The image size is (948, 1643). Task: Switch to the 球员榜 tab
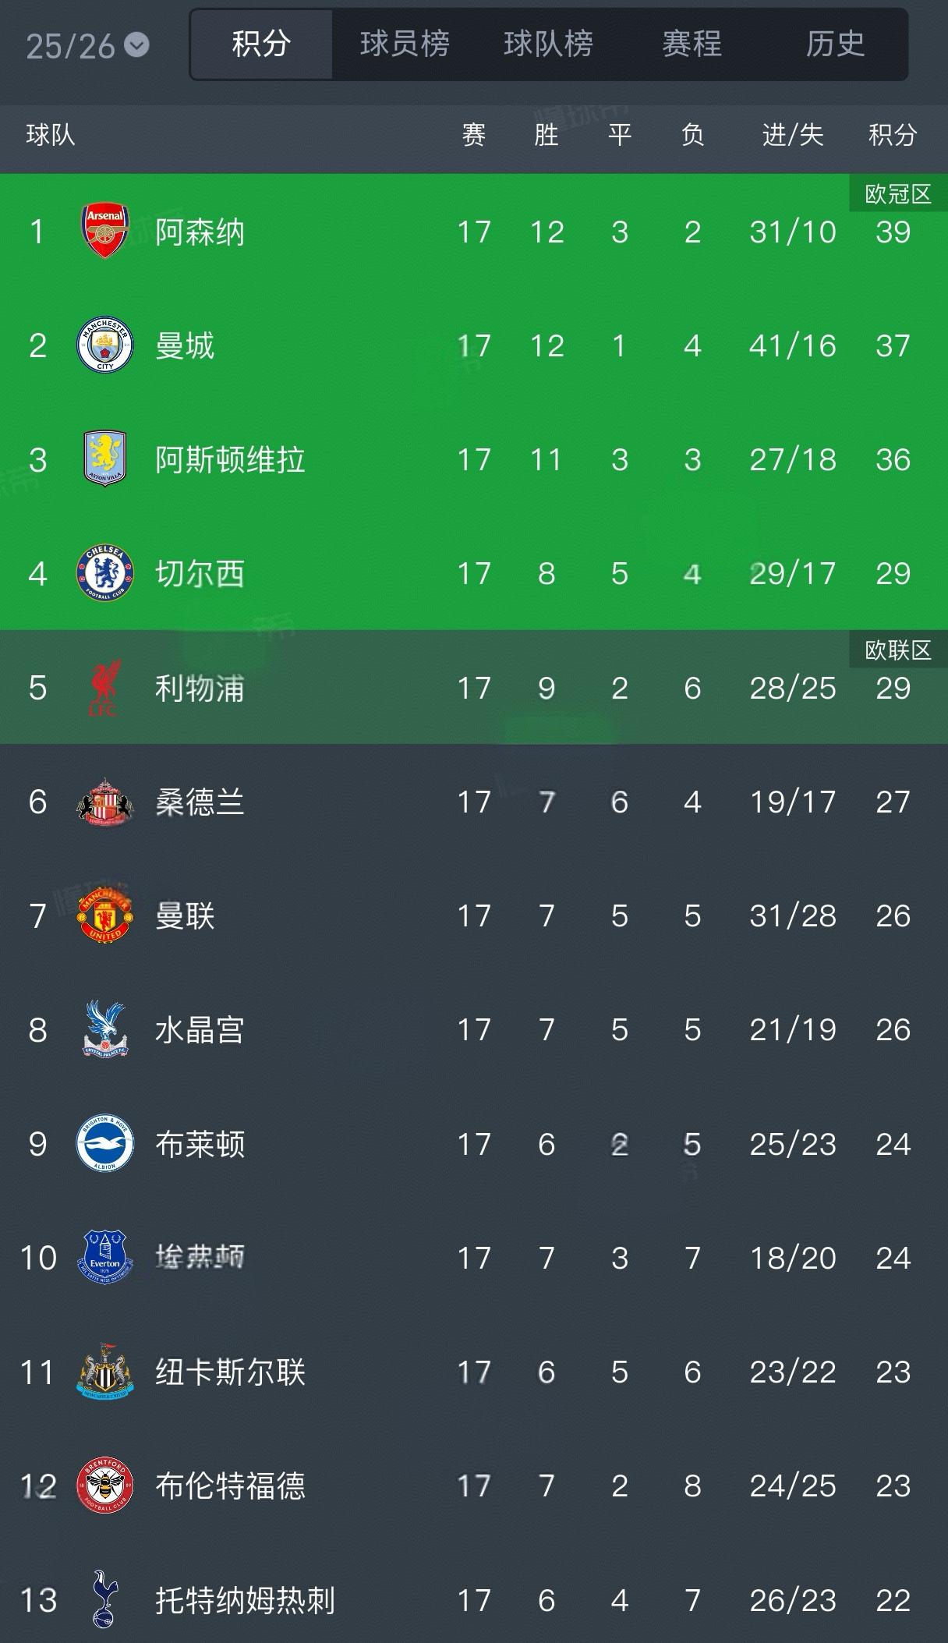click(x=405, y=44)
